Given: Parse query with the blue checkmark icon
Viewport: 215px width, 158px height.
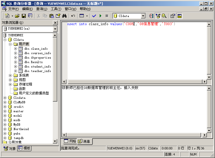Looking at the screenshot, I should (x=94, y=16).
